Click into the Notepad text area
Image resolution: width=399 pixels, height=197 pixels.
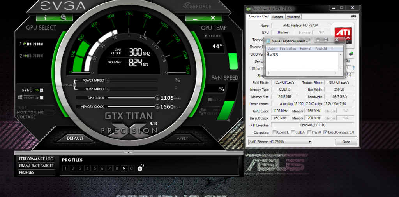pos(302,61)
